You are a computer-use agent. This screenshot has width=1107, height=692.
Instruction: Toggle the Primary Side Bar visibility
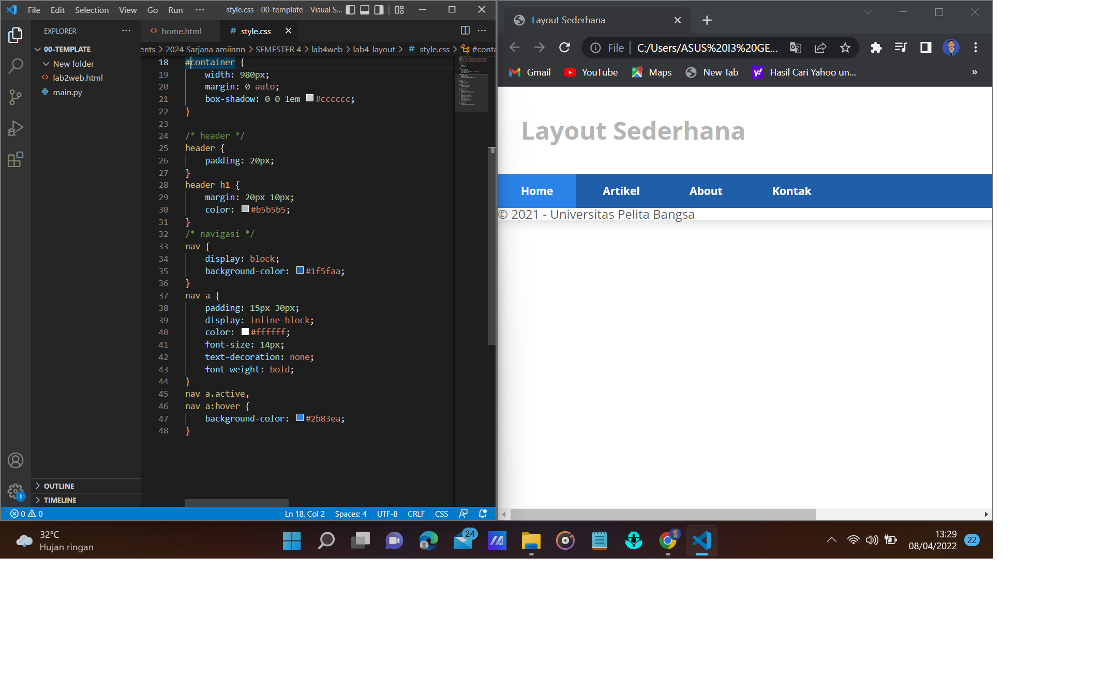[351, 9]
